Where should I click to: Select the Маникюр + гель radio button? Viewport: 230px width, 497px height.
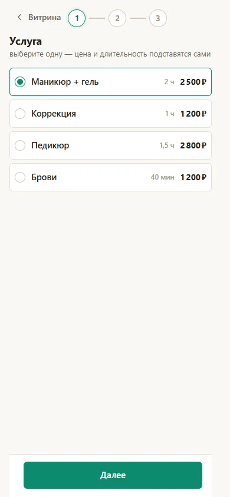(20, 82)
